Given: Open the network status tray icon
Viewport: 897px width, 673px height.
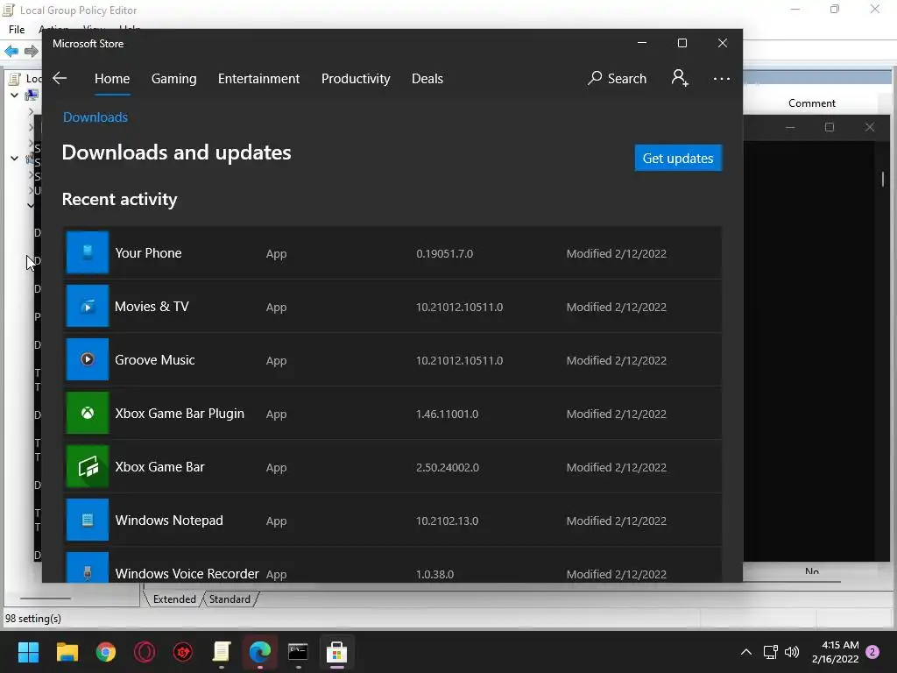Looking at the screenshot, I should pyautogui.click(x=770, y=652).
